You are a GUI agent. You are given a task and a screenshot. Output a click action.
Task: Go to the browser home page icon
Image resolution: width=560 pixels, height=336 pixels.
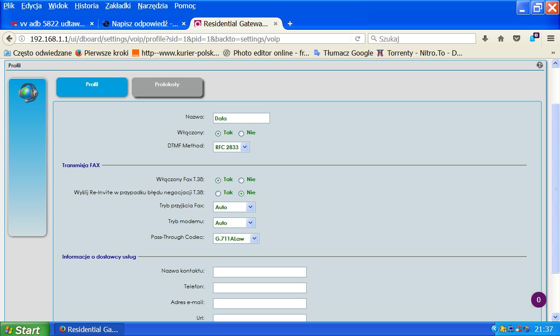pos(501,38)
